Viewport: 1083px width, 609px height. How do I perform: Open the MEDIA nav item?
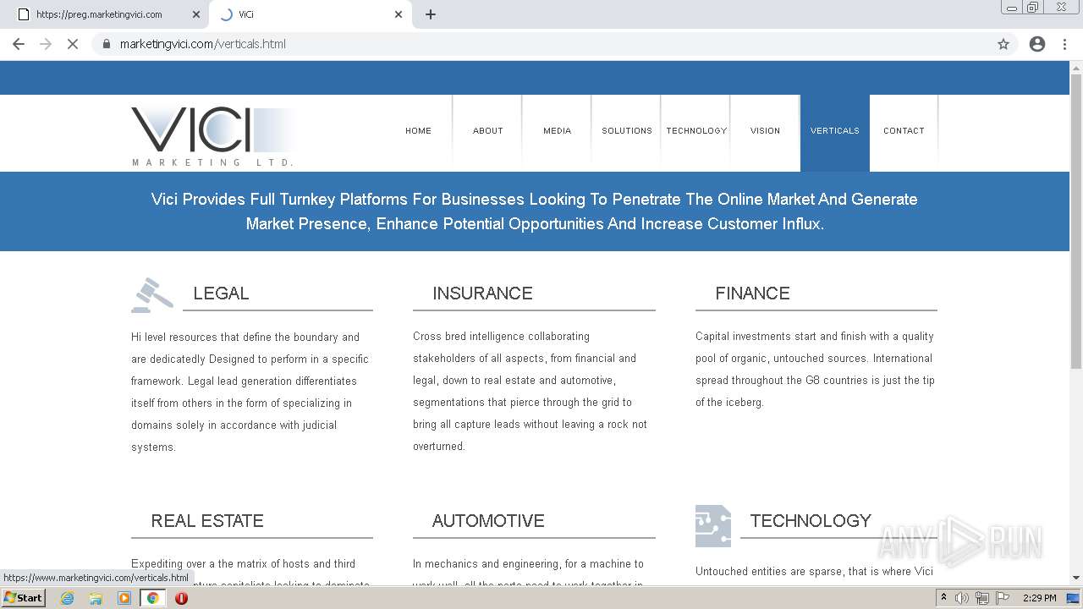(558, 131)
